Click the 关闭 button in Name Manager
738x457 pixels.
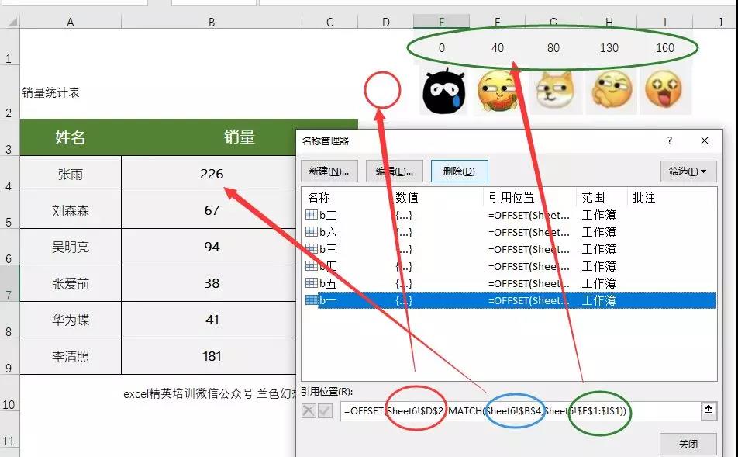coord(688,444)
